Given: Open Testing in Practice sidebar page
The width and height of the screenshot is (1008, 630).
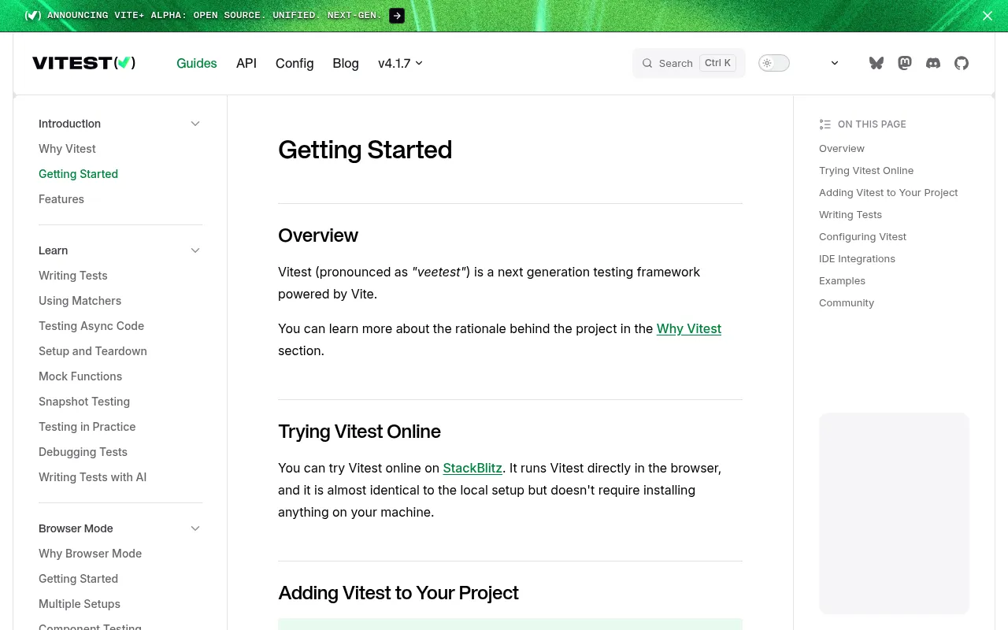Looking at the screenshot, I should [x=87, y=427].
